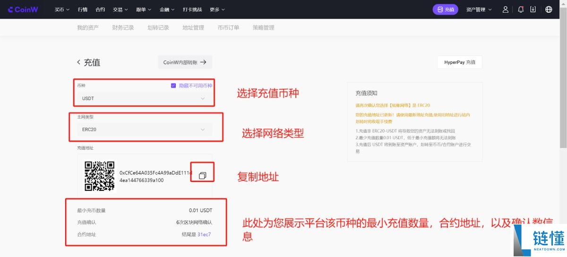The height and width of the screenshot is (257, 567).
Task: Switch to the 划转记录 tab
Action: [158, 27]
